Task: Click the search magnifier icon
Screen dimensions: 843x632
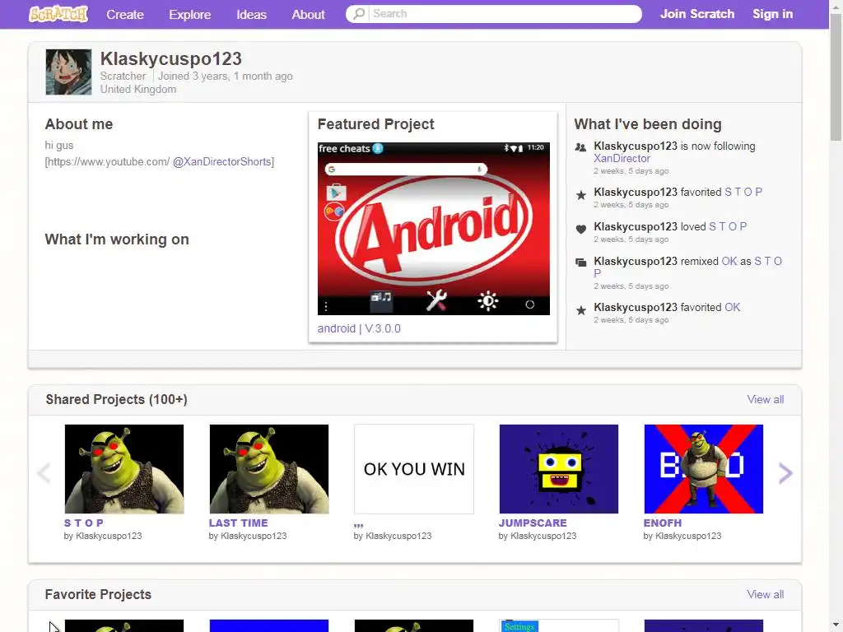Action: [x=358, y=13]
